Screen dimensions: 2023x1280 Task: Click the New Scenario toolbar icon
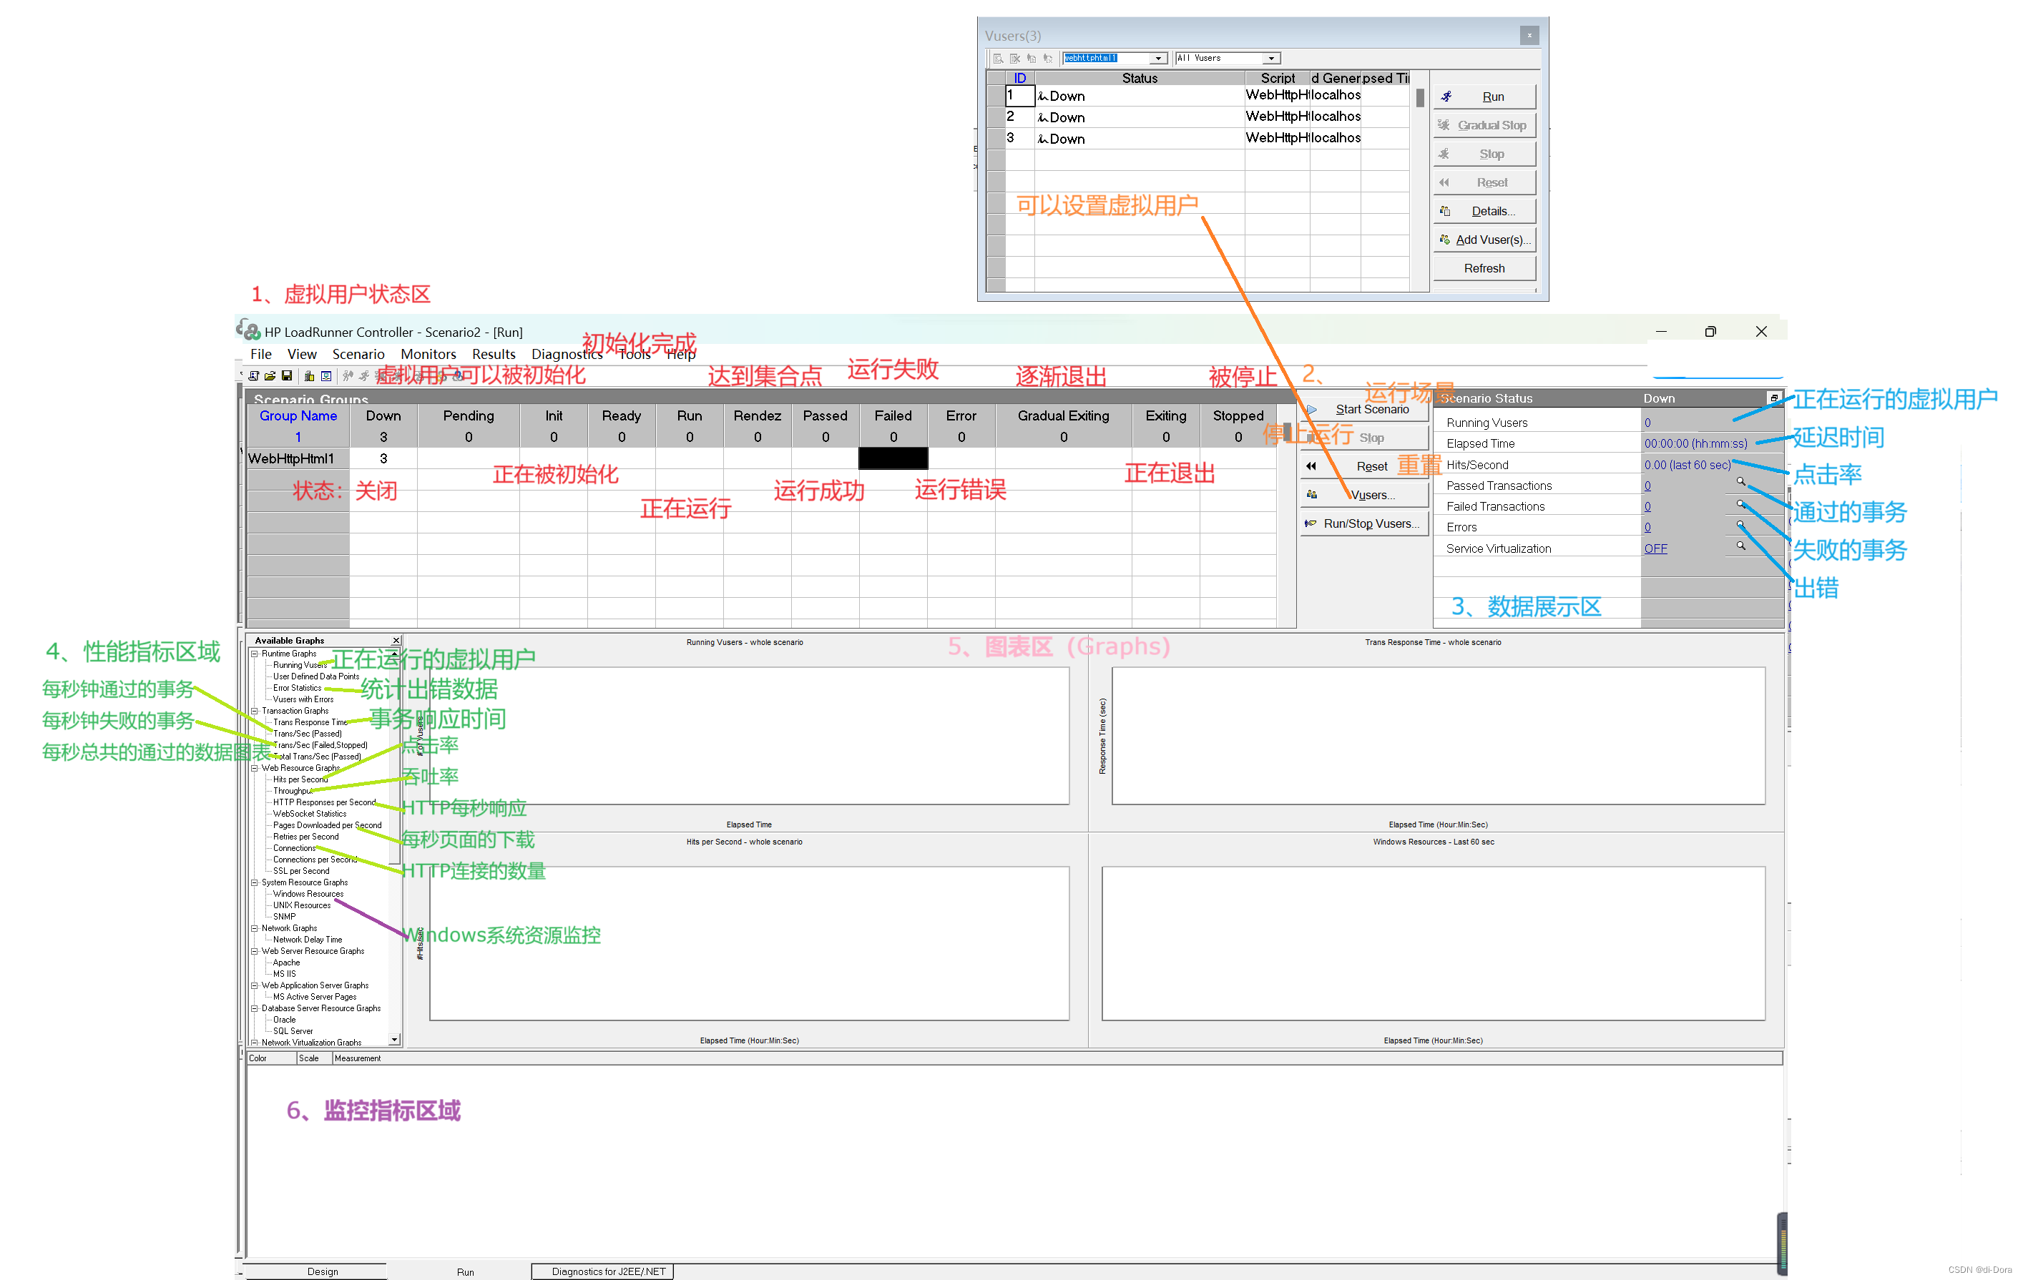point(254,376)
